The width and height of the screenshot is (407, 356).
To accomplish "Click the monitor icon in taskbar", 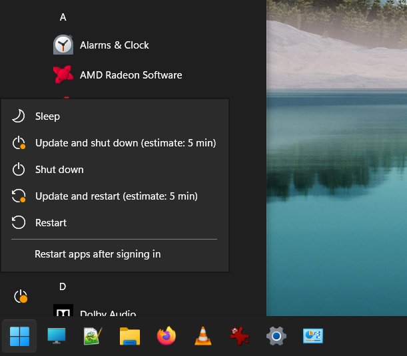I will pos(57,337).
